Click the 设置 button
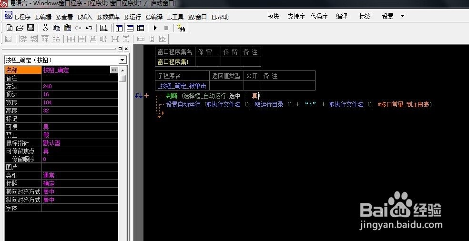The width and height of the screenshot is (469, 241). coord(387,17)
